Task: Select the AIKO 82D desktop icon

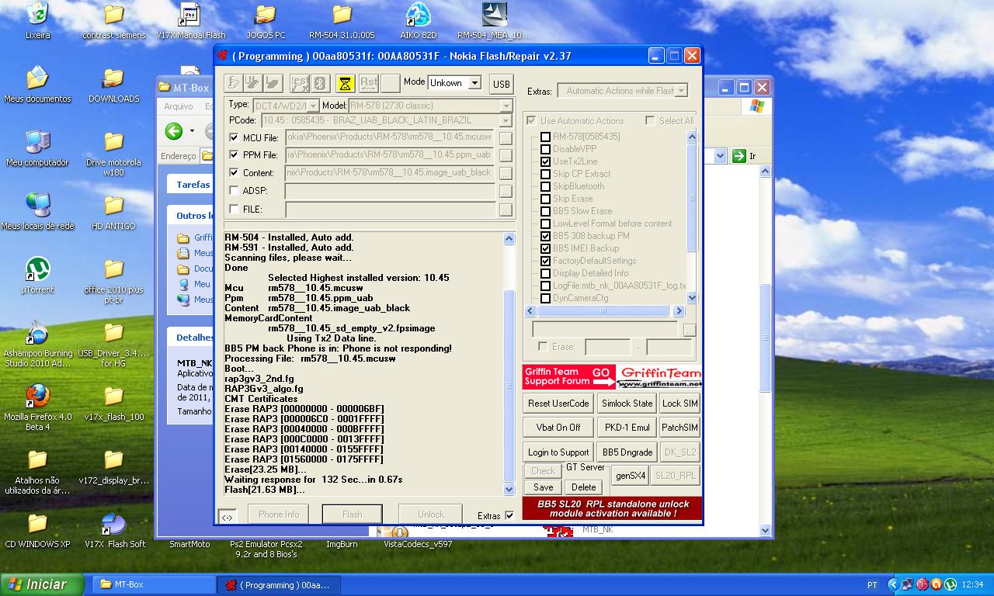Action: point(418,21)
